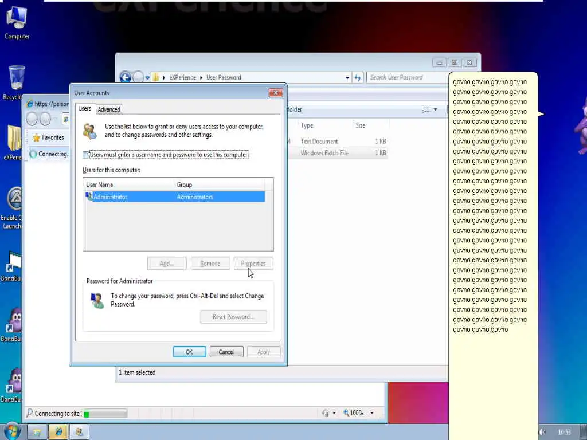Viewport: 587px width, 440px height.
Task: Click the User Name column header
Action: (x=128, y=185)
